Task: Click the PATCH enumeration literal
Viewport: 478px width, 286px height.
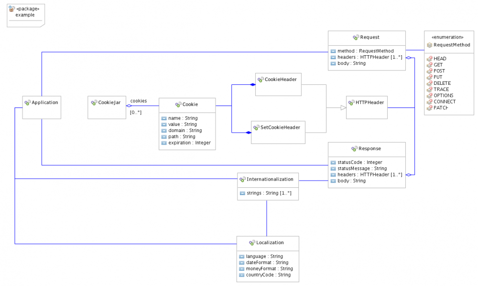Action: 440,108
